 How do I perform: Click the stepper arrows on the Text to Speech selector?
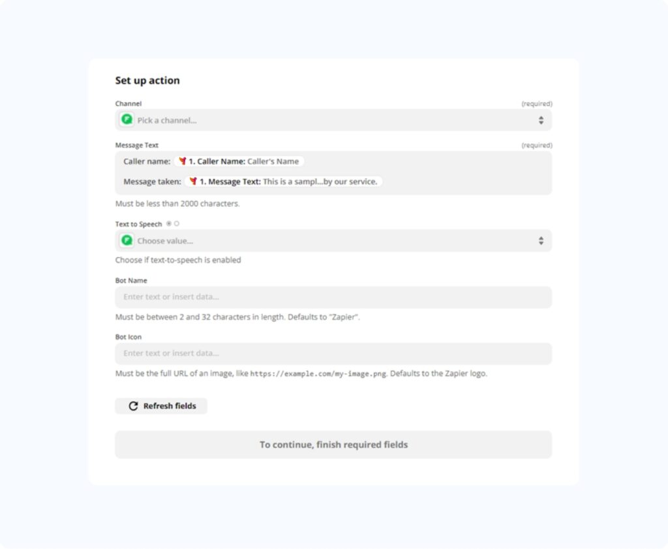coord(541,240)
